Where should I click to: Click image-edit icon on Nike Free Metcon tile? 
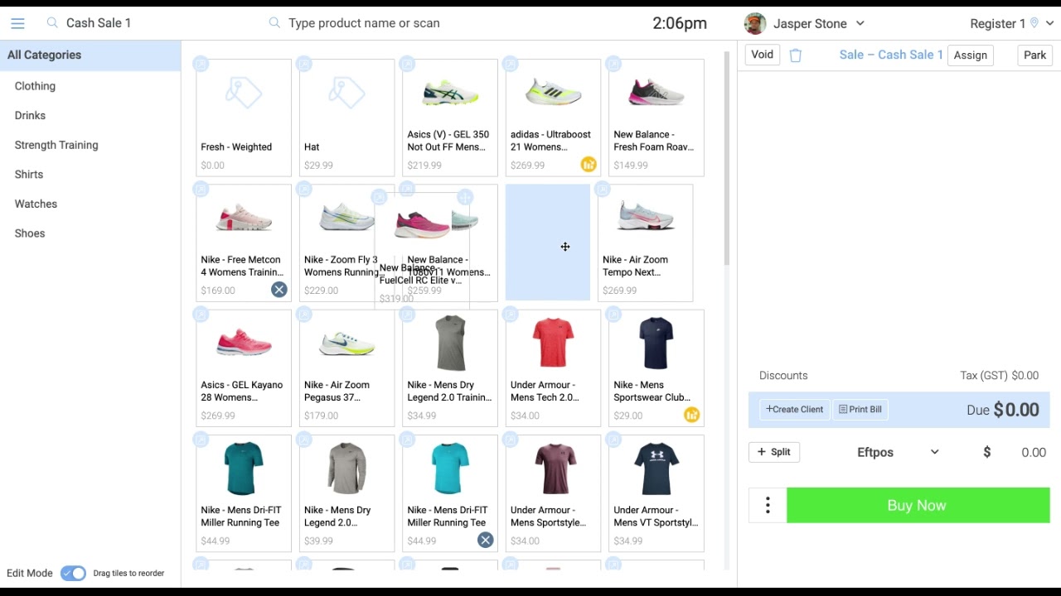tap(201, 190)
